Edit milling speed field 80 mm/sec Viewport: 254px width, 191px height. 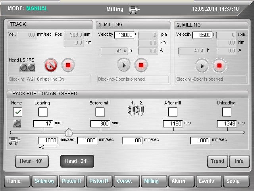[x=133, y=141]
